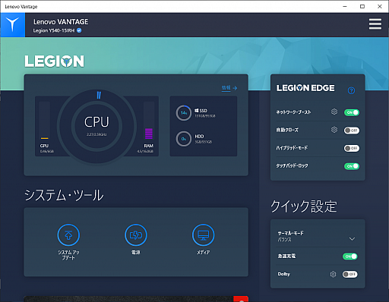This screenshot has height=302, width=389.
Task: Enable the Dolby toggle
Action: click(350, 274)
